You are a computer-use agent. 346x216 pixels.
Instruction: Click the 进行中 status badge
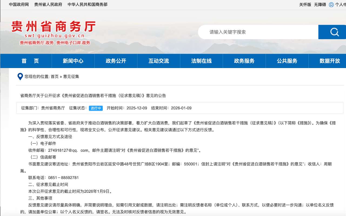coord(96,108)
